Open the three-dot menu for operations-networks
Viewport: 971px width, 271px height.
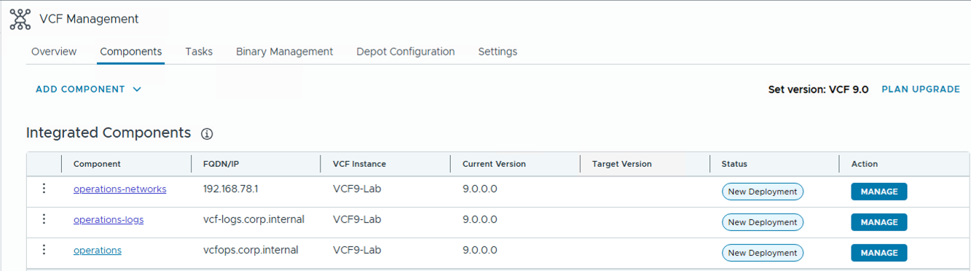coord(44,189)
